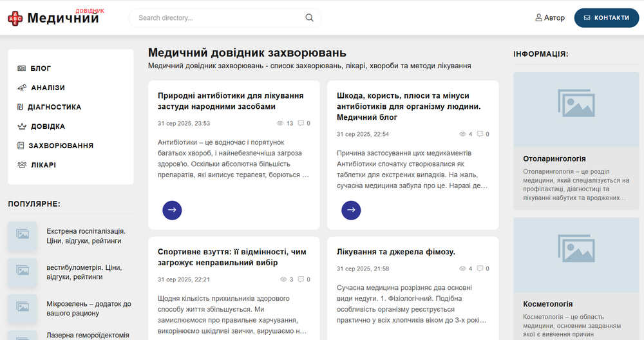Click the Отоларингологія image placeholder
The image size is (644, 340).
click(576, 109)
